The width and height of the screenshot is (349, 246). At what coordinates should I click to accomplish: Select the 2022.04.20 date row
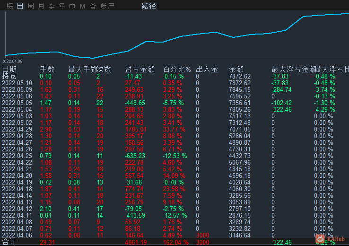click(x=17, y=176)
